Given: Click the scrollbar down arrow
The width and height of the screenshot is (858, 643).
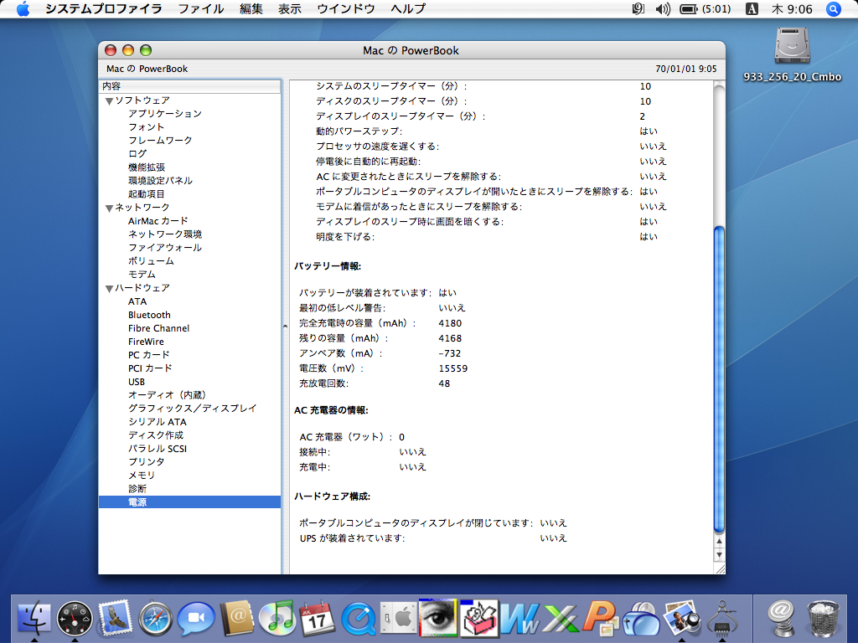Looking at the screenshot, I should coord(718,556).
